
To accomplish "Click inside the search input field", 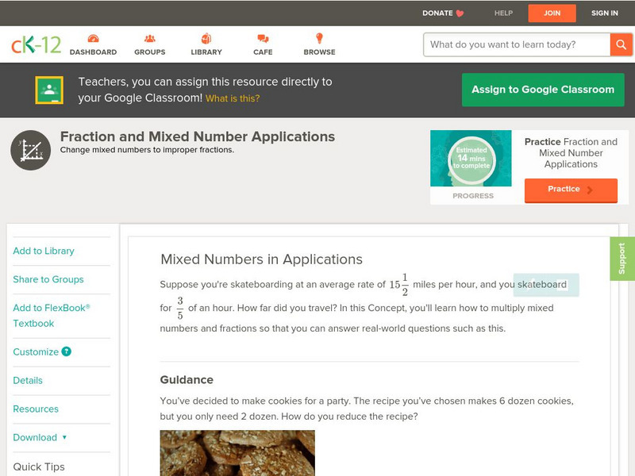I will 512,44.
